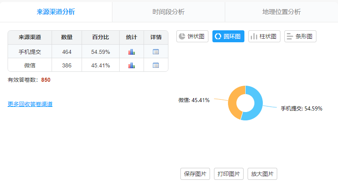Click the 打印图片 button
This screenshot has height=181, width=338.
[x=229, y=174]
